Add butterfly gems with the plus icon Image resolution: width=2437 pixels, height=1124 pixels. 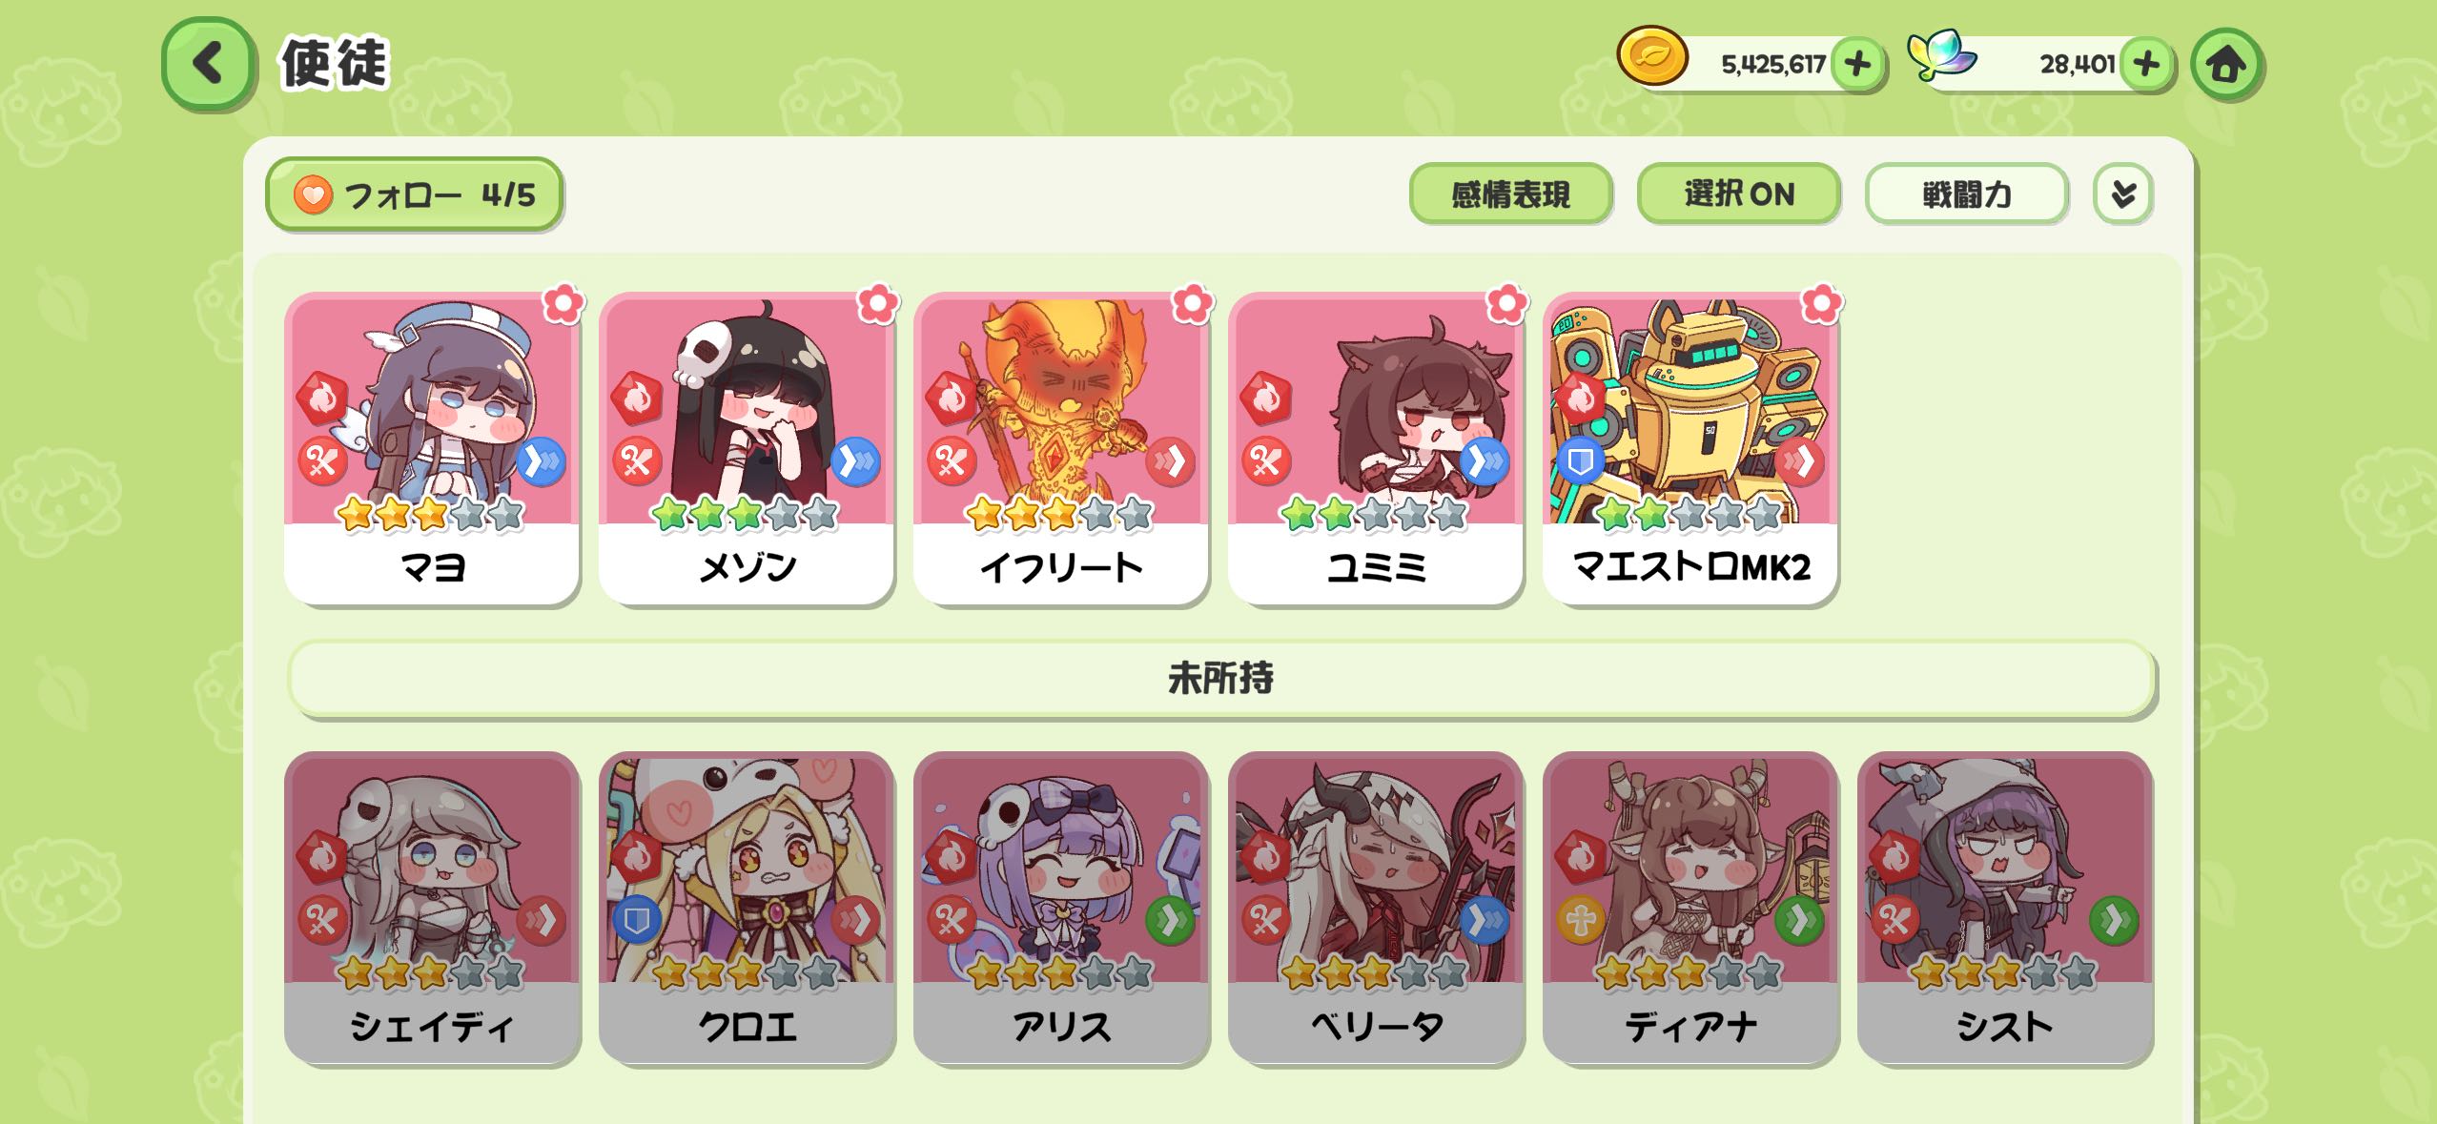click(2147, 65)
